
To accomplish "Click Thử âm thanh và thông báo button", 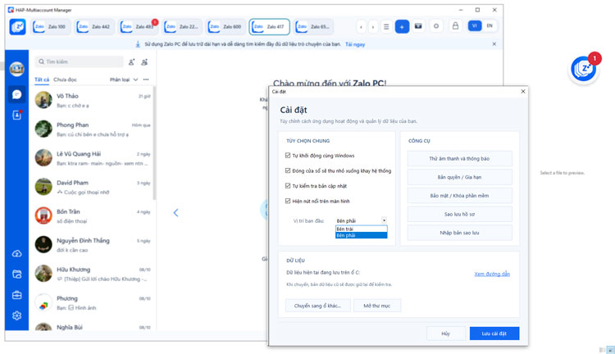I will coord(459,159).
